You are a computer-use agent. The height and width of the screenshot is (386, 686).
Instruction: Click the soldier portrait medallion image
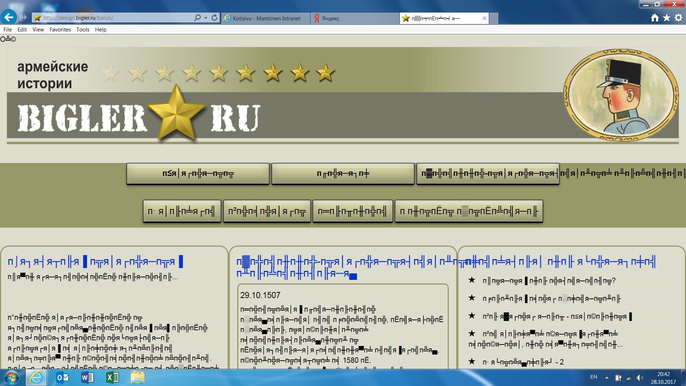pyautogui.click(x=621, y=95)
